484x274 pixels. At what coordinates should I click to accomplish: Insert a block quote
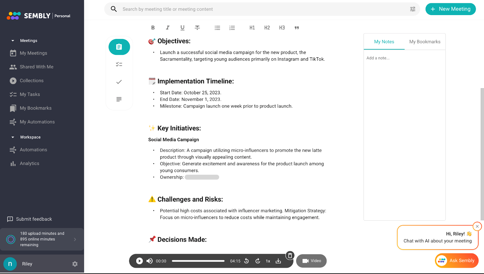[x=297, y=28]
